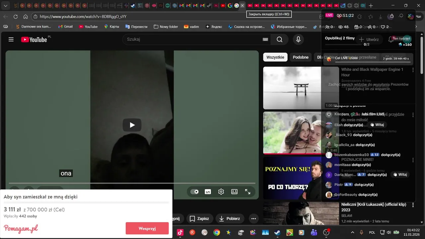Open the White and Black Wallpaper Engine title

click(372, 72)
